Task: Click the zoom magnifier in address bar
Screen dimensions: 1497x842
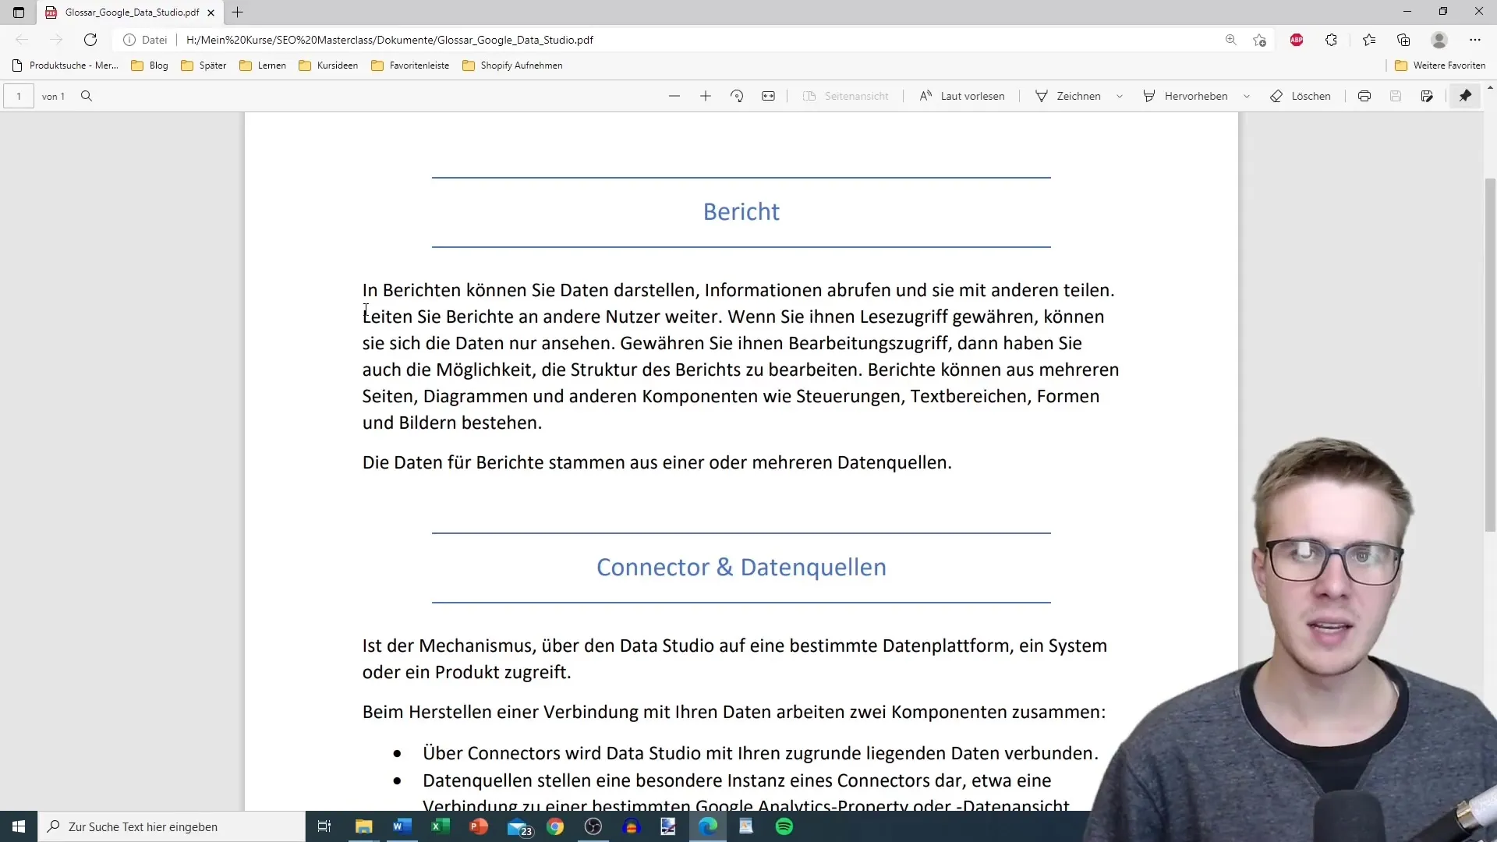Action: (x=1231, y=40)
